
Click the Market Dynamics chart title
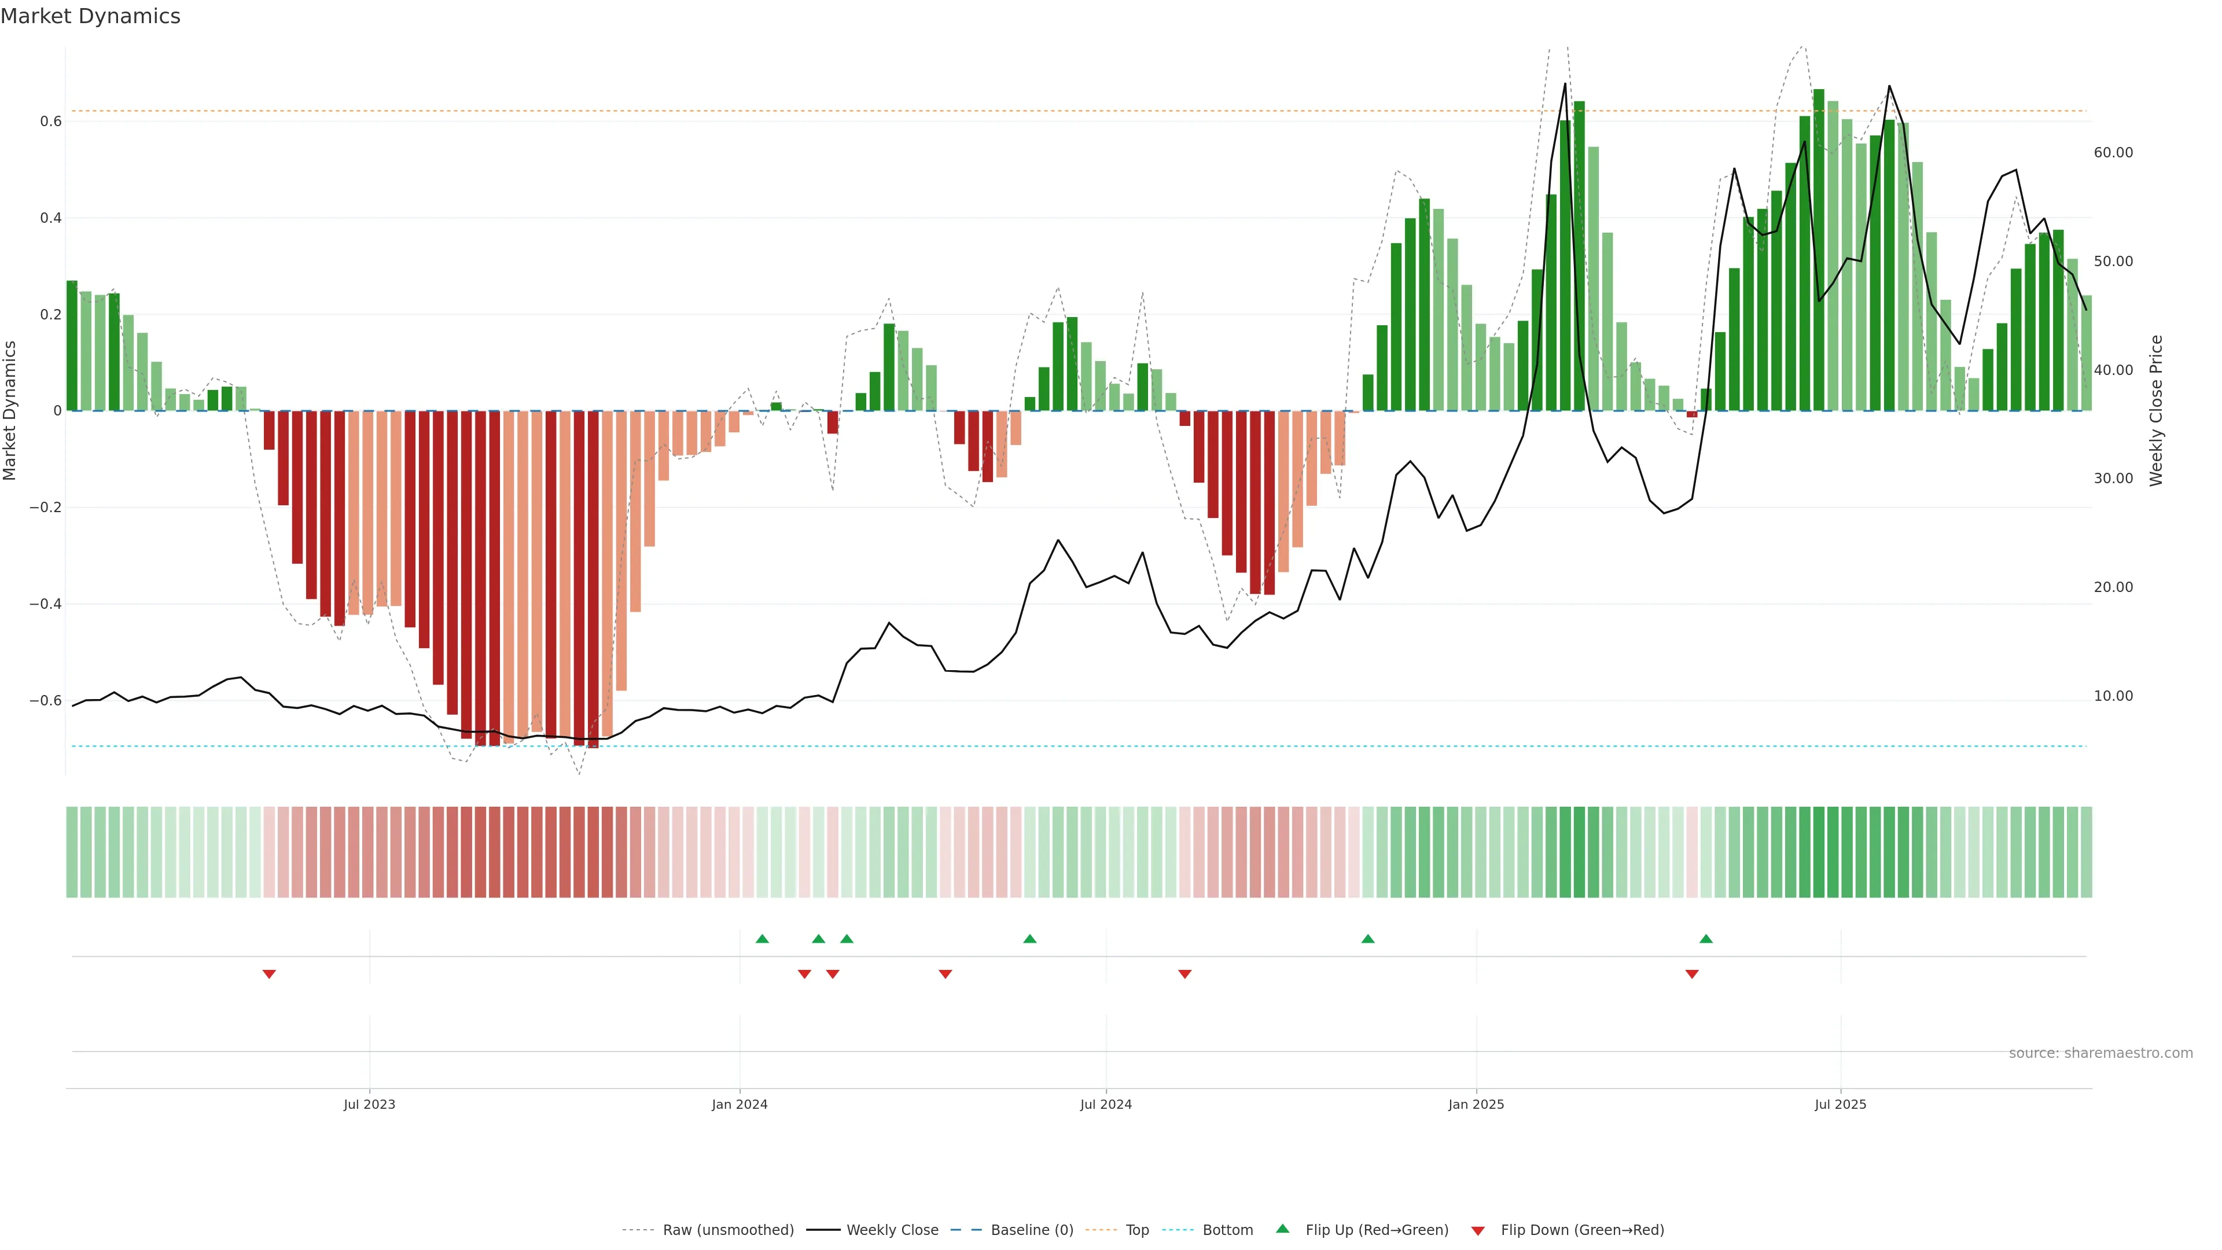coord(91,16)
